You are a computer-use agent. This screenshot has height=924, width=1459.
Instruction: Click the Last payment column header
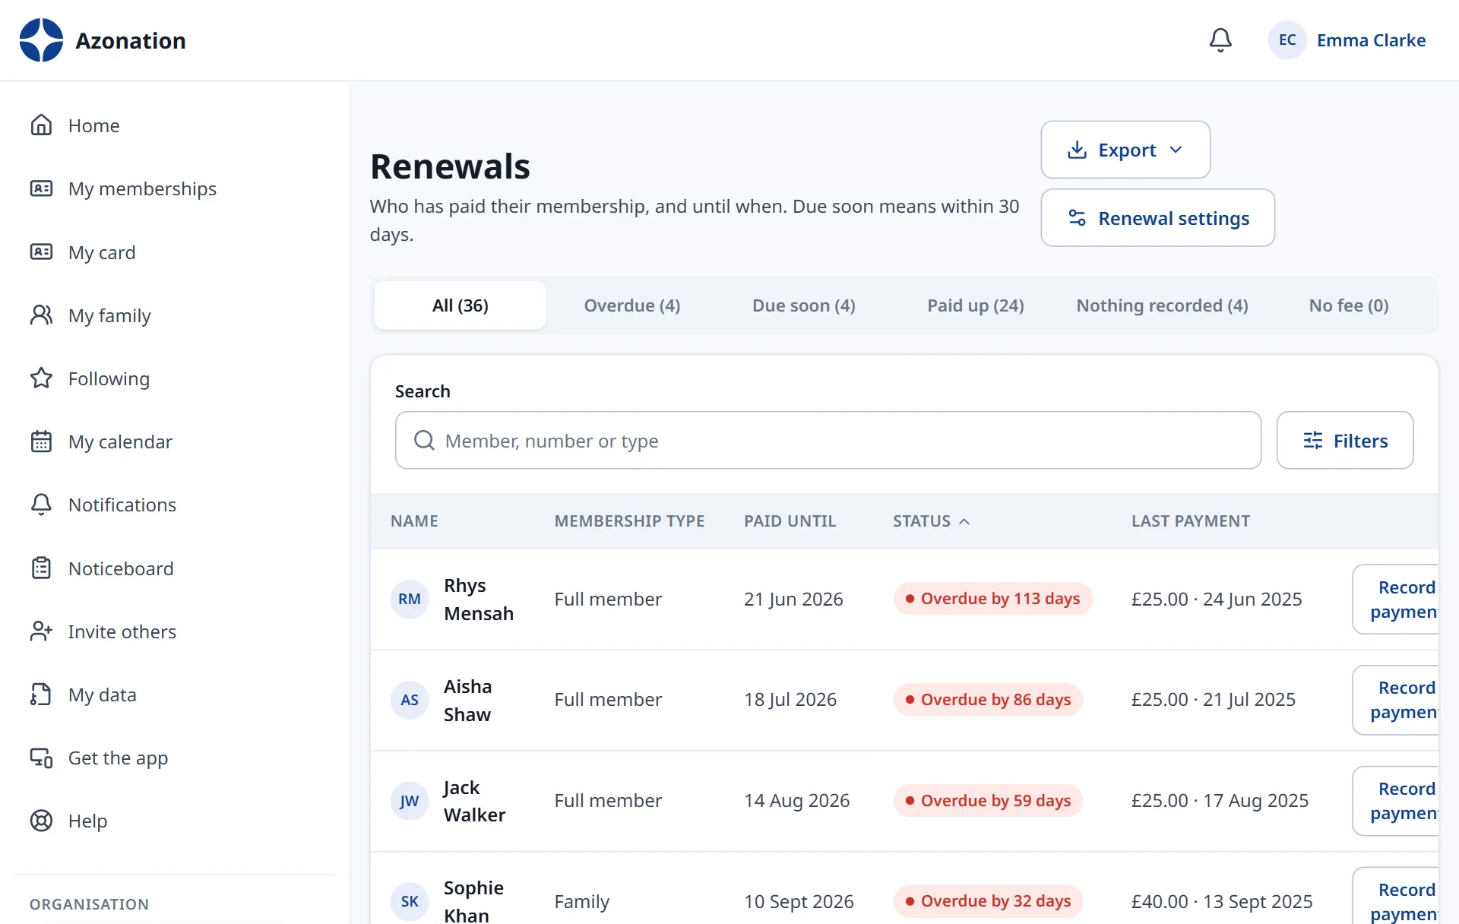point(1190,521)
